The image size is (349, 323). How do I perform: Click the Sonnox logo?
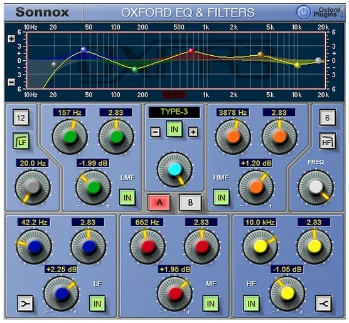(42, 12)
